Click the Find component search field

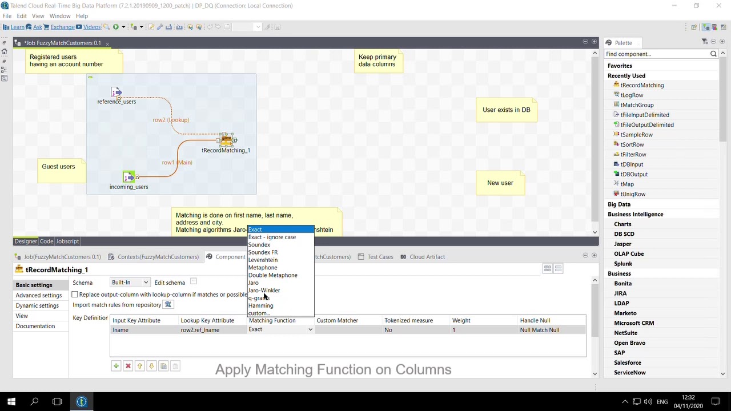pyautogui.click(x=656, y=54)
